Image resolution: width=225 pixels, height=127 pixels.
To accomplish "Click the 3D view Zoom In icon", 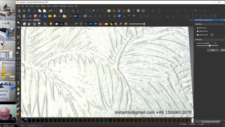I will tap(45, 24).
